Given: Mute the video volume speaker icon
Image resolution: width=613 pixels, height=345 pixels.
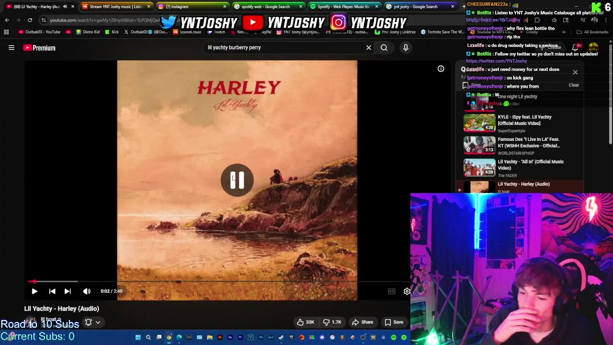Looking at the screenshot, I should 87,291.
